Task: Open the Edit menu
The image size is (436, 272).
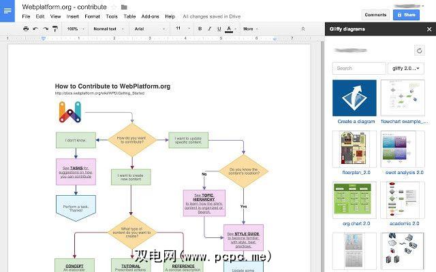Action: 40,16
